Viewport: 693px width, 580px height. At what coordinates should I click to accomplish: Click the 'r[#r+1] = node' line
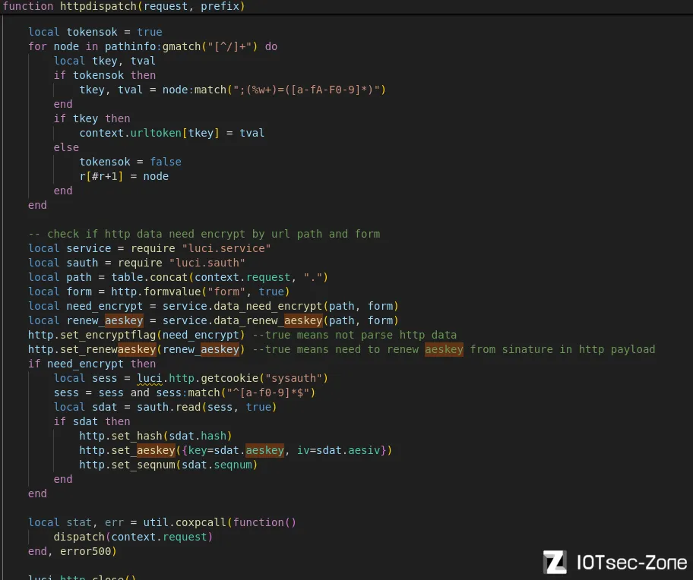pos(124,177)
